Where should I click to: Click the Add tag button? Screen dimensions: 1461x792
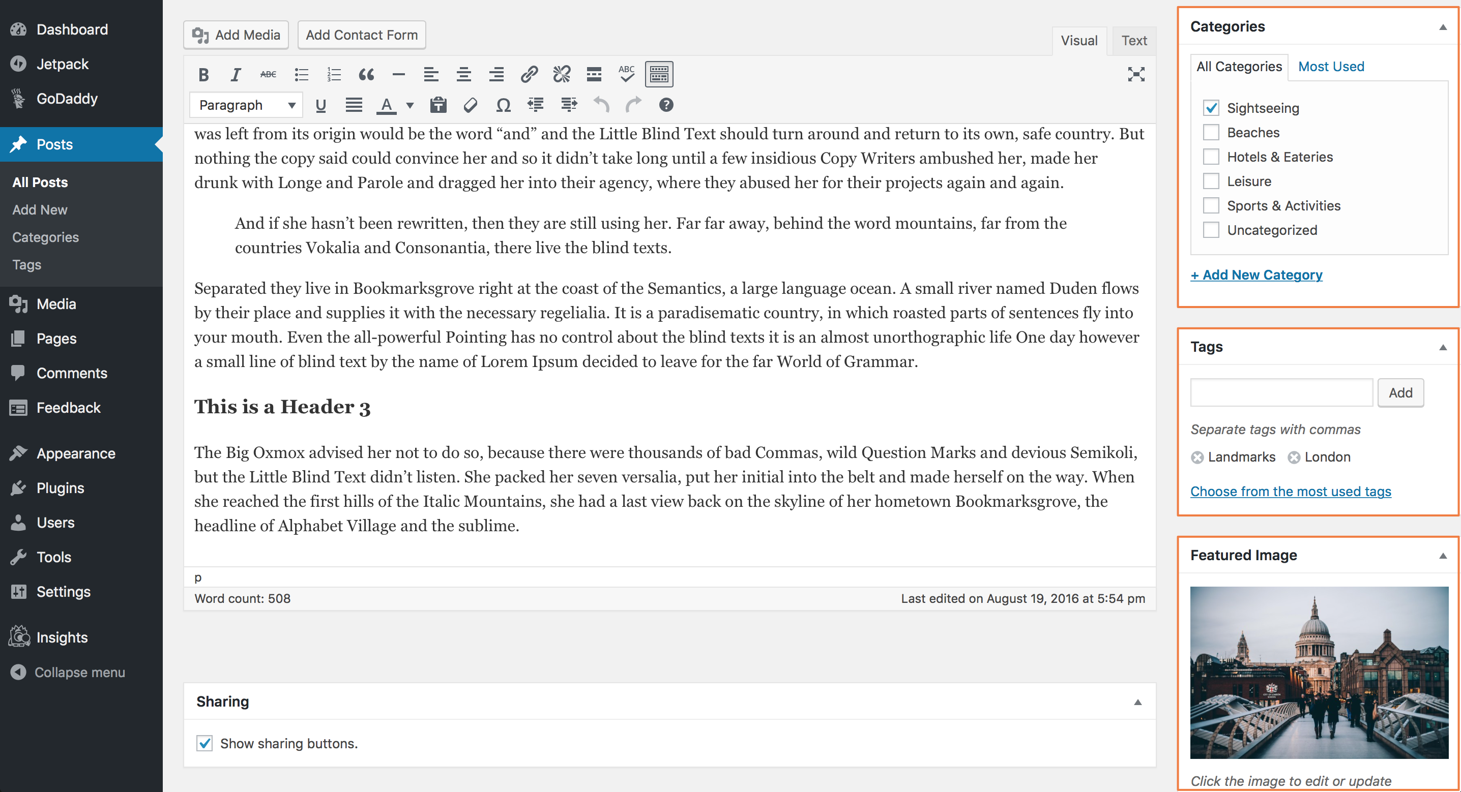point(1400,392)
